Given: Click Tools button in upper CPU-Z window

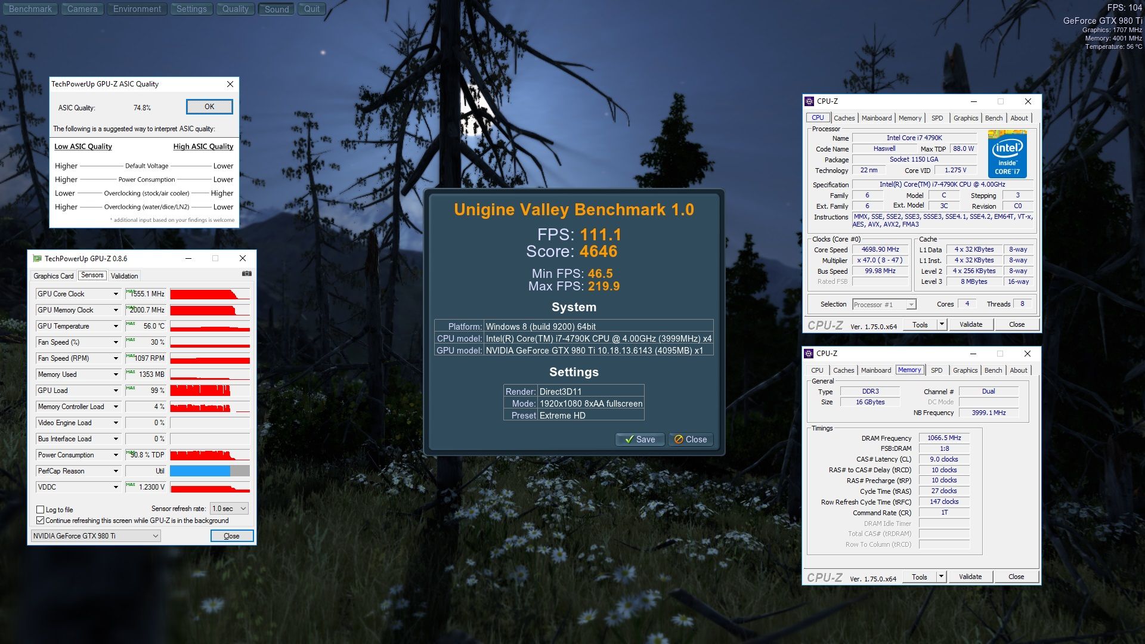Looking at the screenshot, I should click(x=920, y=324).
